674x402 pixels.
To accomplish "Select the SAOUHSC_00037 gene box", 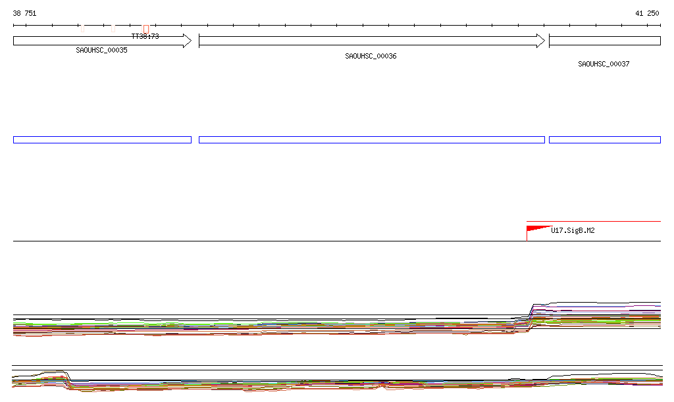I will click(x=604, y=41).
